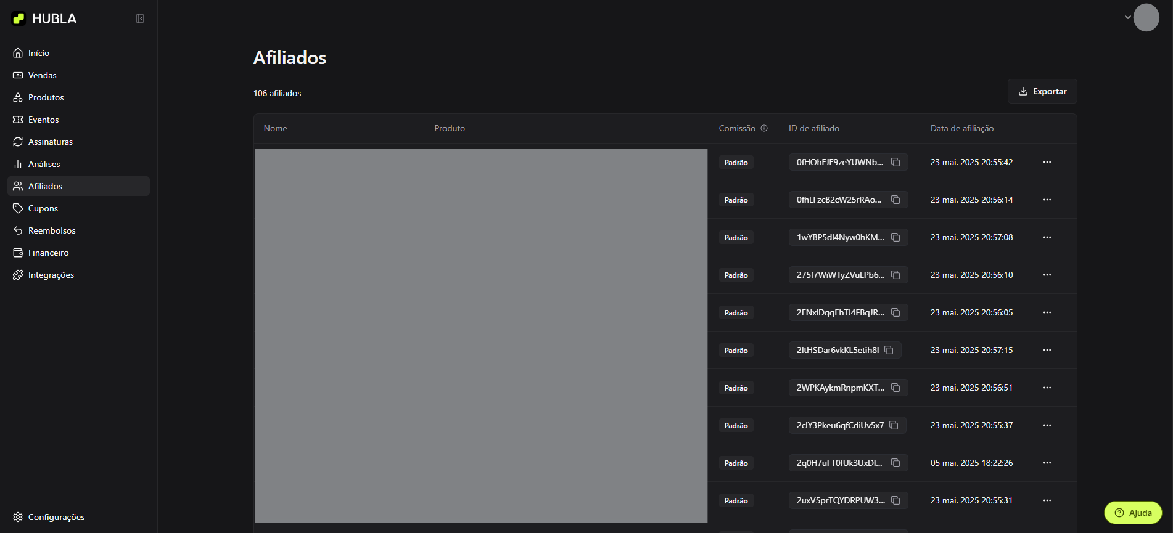This screenshot has width=1173, height=533.
Task: Open Configurações at the bottom of the sidebar
Action: coord(56,517)
